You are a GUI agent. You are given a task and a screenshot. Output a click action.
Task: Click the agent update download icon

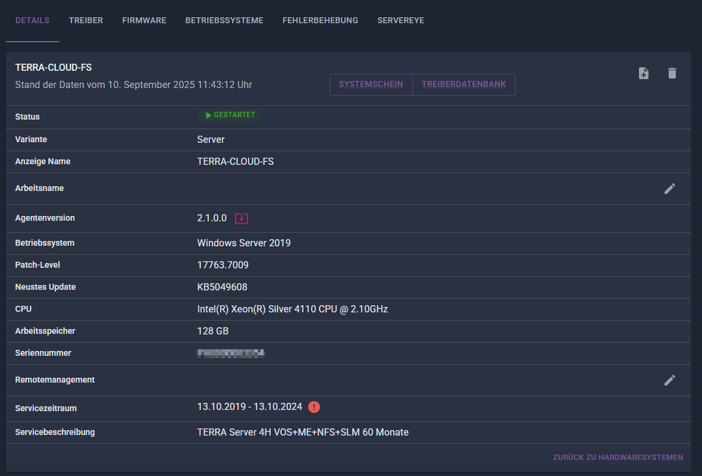[242, 218]
